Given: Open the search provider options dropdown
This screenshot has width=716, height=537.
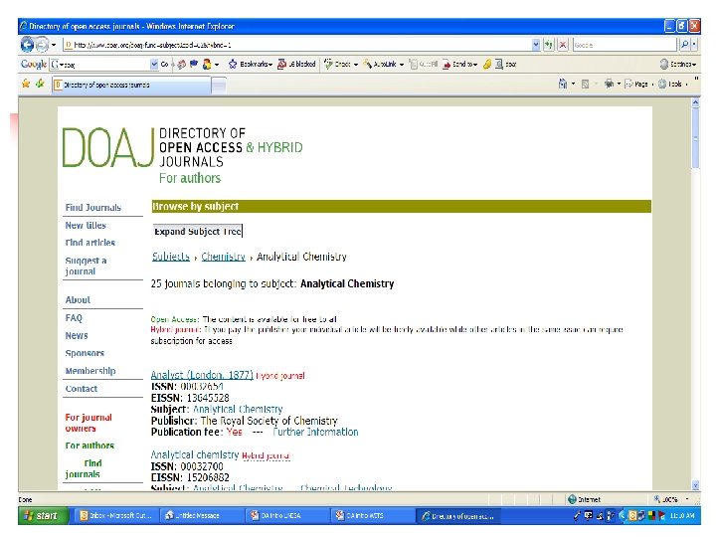Looking at the screenshot, I should coord(694,45).
